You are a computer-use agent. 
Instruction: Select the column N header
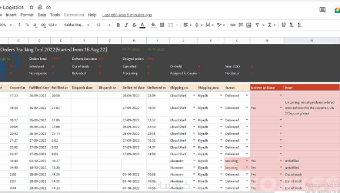tap(311, 41)
